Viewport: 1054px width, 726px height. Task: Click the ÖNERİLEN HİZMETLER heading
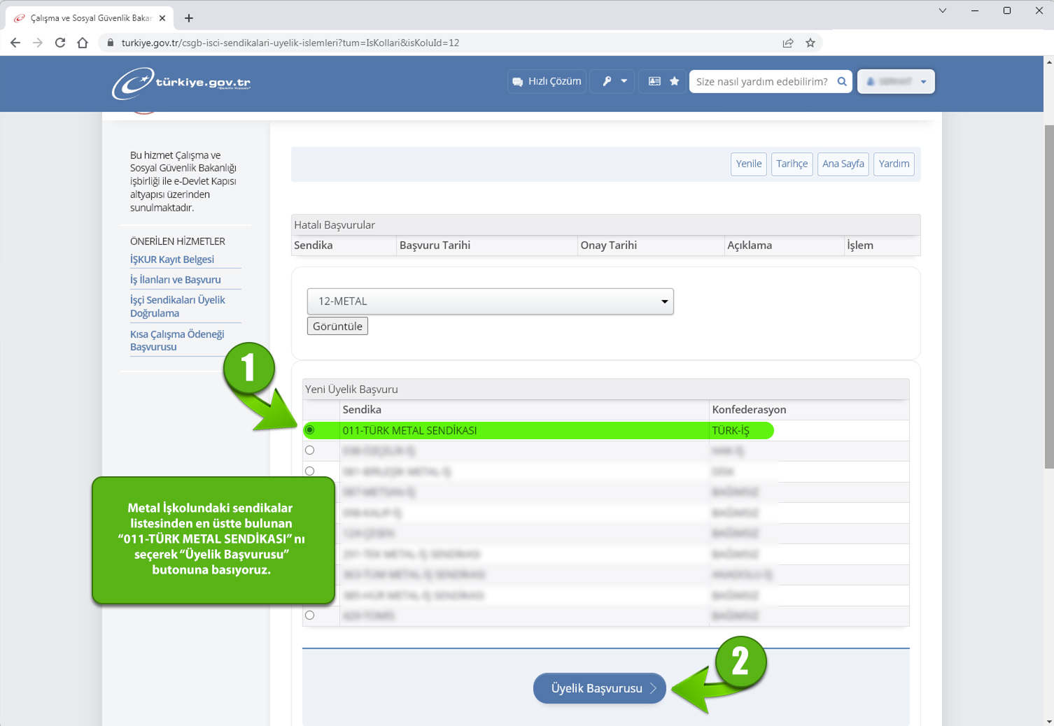coord(178,241)
